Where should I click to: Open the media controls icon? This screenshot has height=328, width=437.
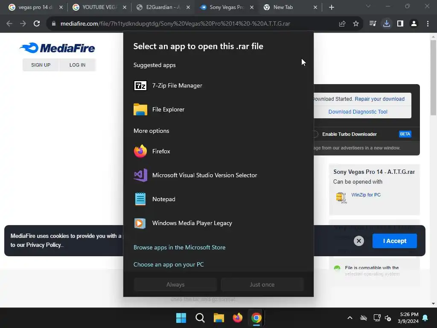point(373,24)
